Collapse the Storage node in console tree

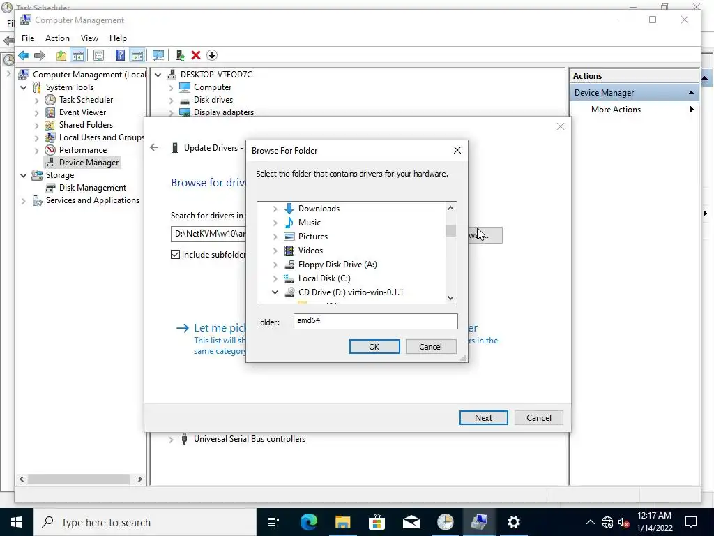[x=24, y=175]
